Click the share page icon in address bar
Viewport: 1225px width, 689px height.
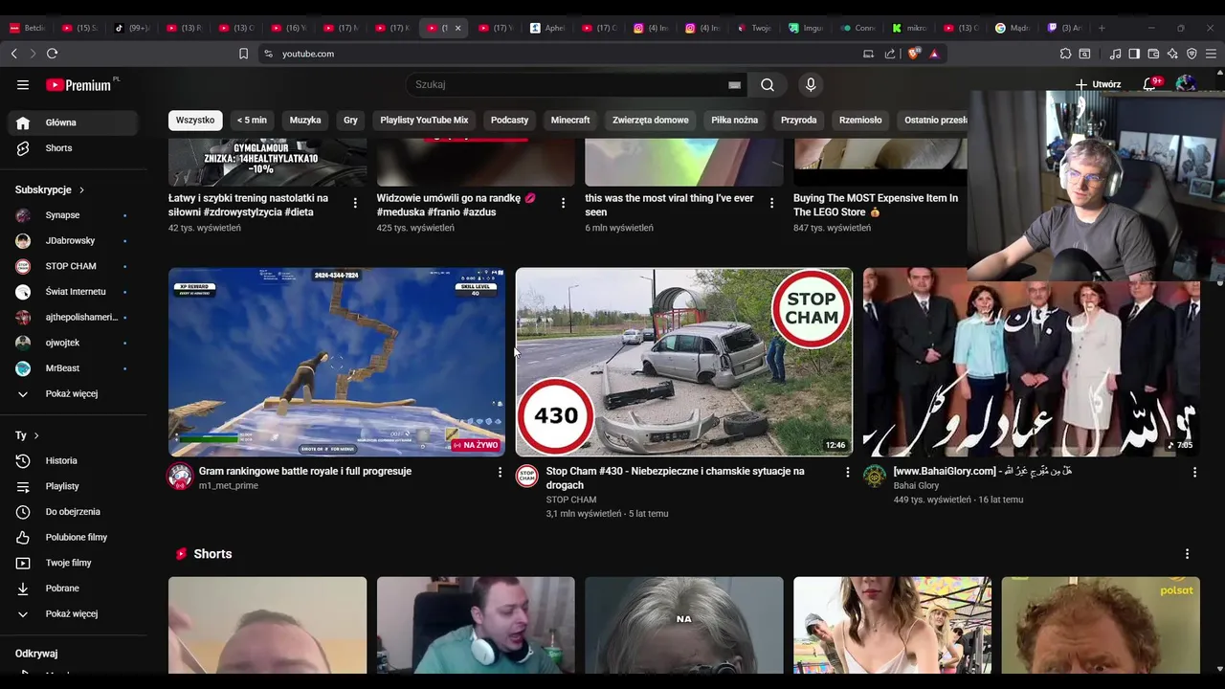coord(890,54)
